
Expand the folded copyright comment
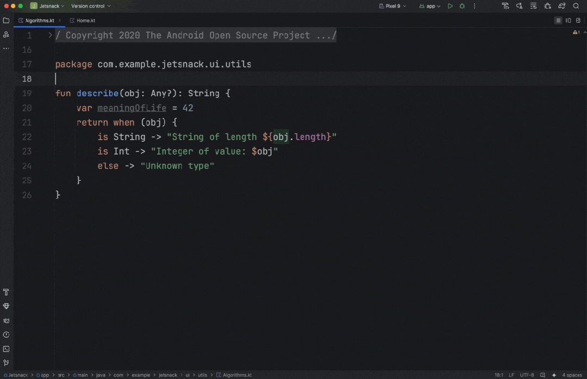[50, 35]
